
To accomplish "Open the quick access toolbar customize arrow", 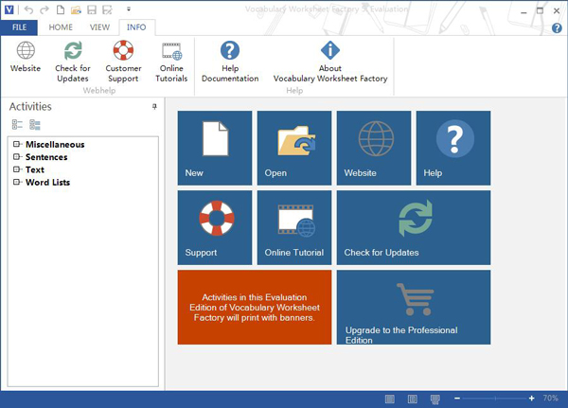I will pyautogui.click(x=129, y=9).
